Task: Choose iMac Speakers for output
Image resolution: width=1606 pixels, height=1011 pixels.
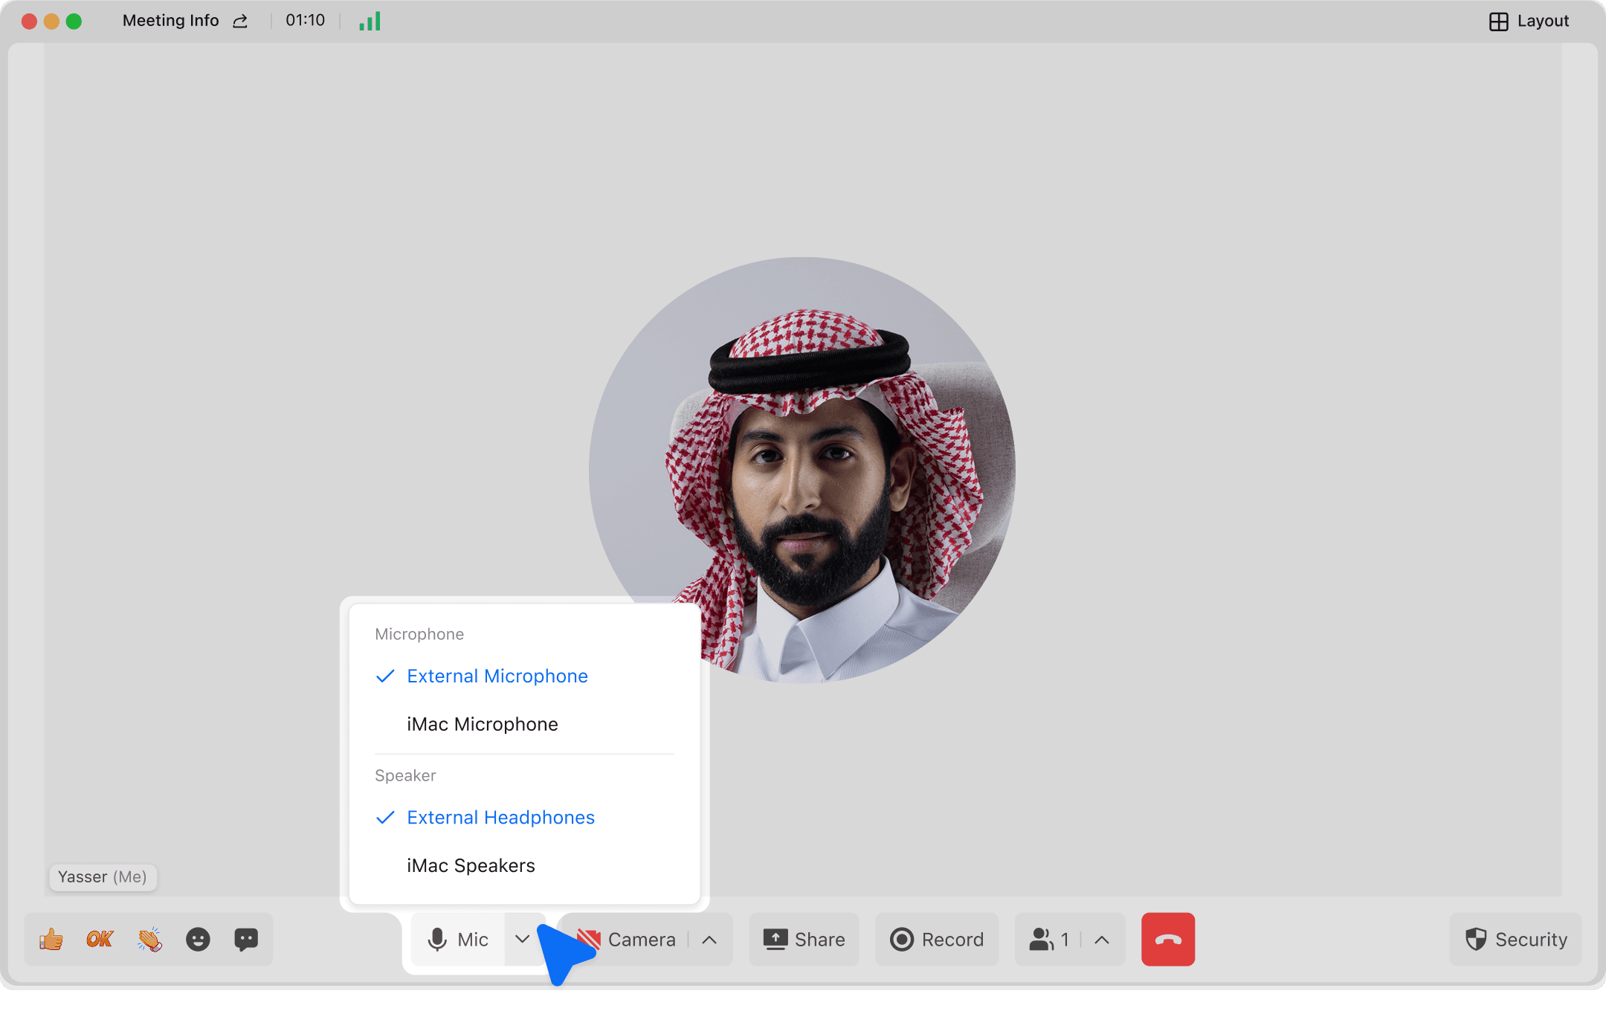Action: point(471,865)
